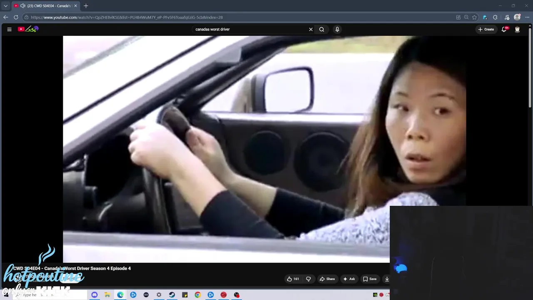
Task: Open File Explorer from the taskbar
Action: click(x=107, y=295)
